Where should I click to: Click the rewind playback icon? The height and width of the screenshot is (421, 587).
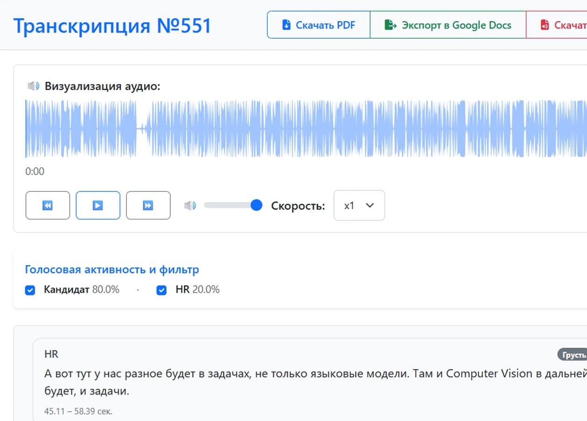pos(47,205)
